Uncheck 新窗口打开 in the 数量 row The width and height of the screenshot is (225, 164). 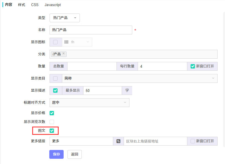[193, 66]
